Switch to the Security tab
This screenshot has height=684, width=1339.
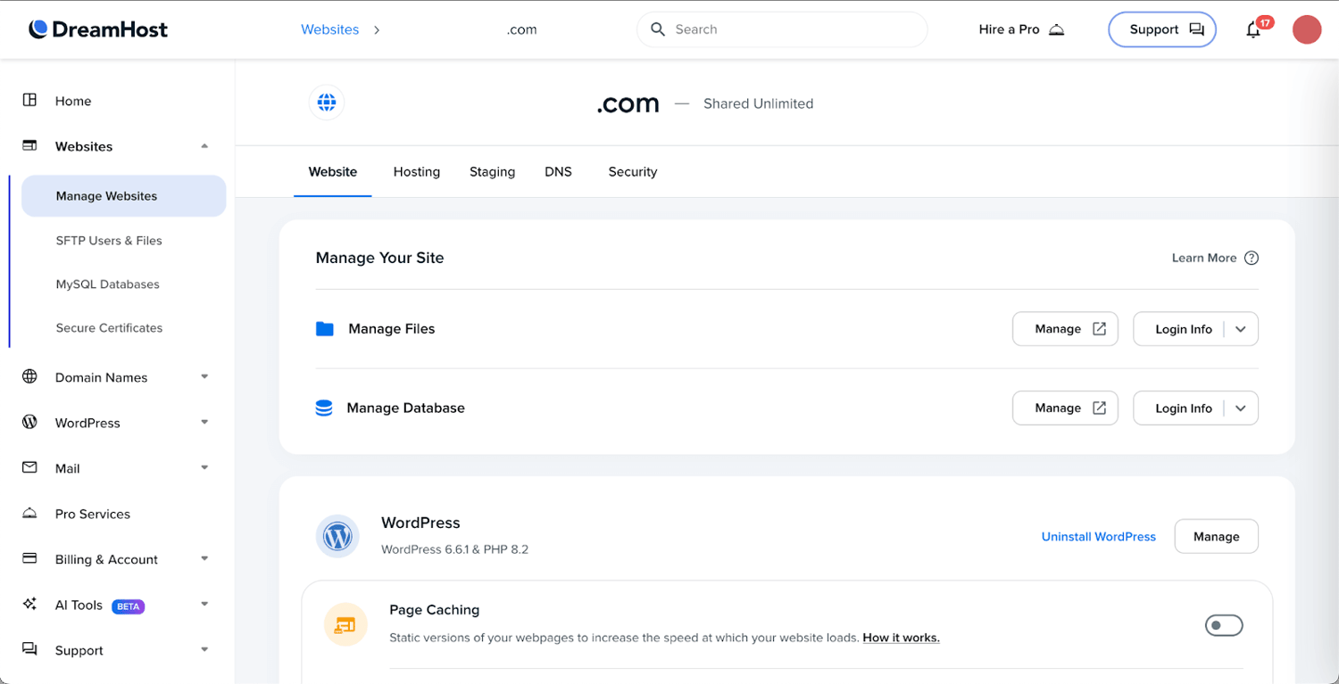pos(633,171)
